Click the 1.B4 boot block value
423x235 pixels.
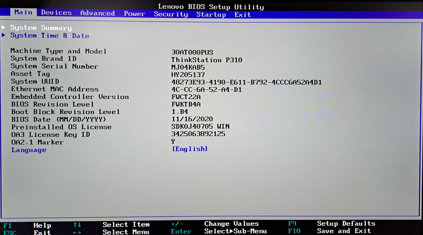click(180, 112)
